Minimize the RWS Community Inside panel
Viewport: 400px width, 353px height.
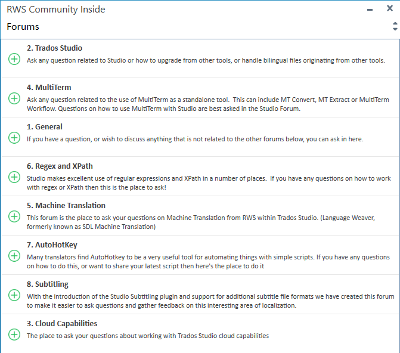click(370, 10)
